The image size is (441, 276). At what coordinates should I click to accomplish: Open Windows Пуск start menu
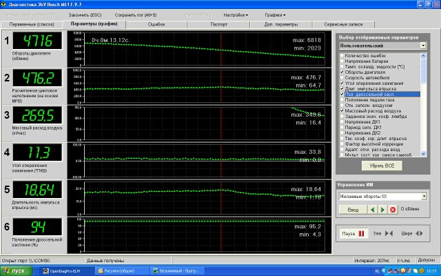16,271
